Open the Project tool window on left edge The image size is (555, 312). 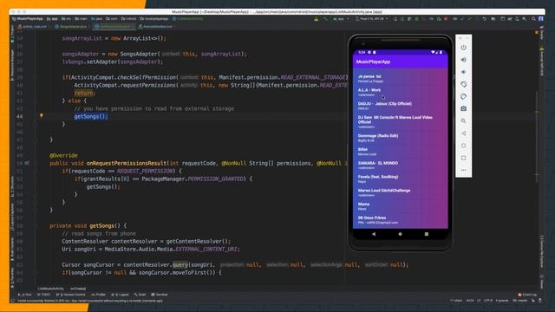point(12,34)
